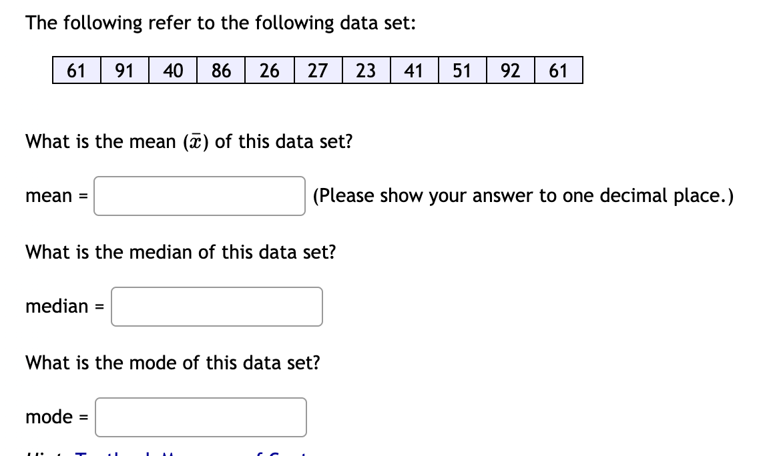Select the last table cell showing 61
This screenshot has width=765, height=456.
(559, 70)
